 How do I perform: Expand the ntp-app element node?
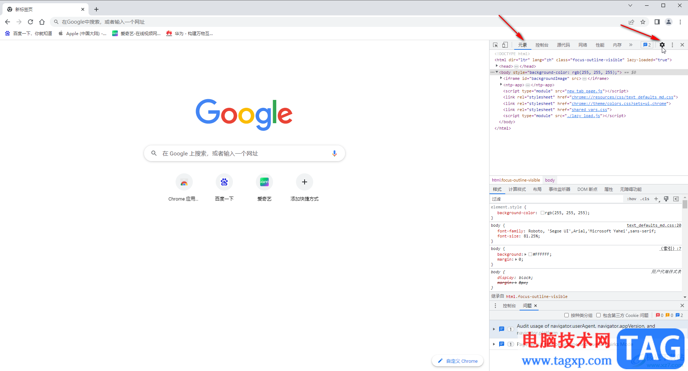click(501, 85)
